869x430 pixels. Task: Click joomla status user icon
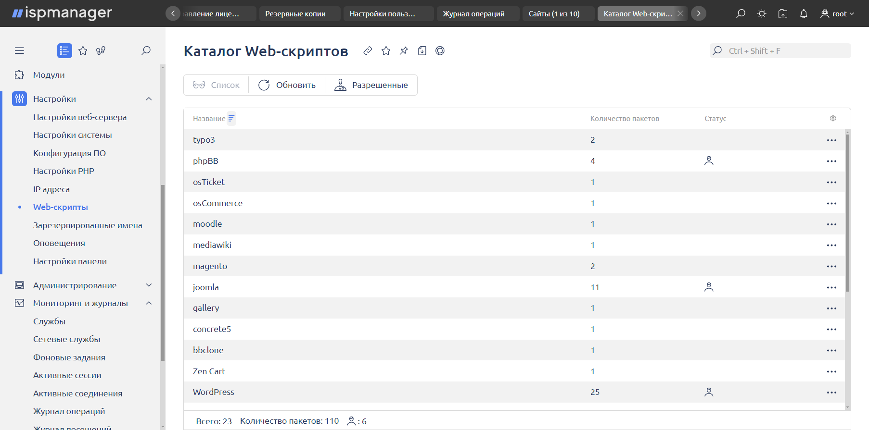click(x=709, y=287)
